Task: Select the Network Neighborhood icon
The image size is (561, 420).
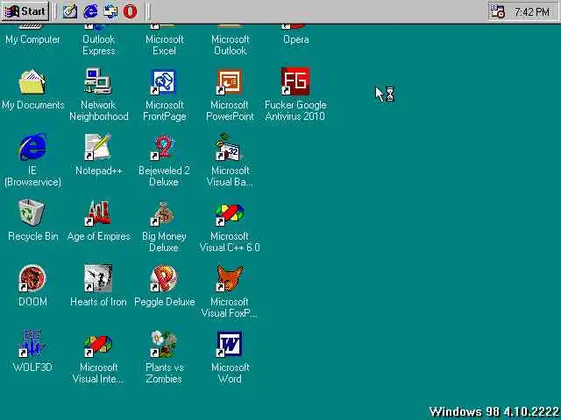Action: [x=98, y=81]
